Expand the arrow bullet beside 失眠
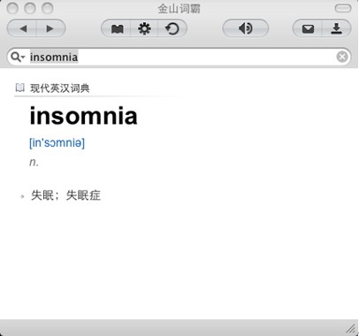 click(22, 196)
